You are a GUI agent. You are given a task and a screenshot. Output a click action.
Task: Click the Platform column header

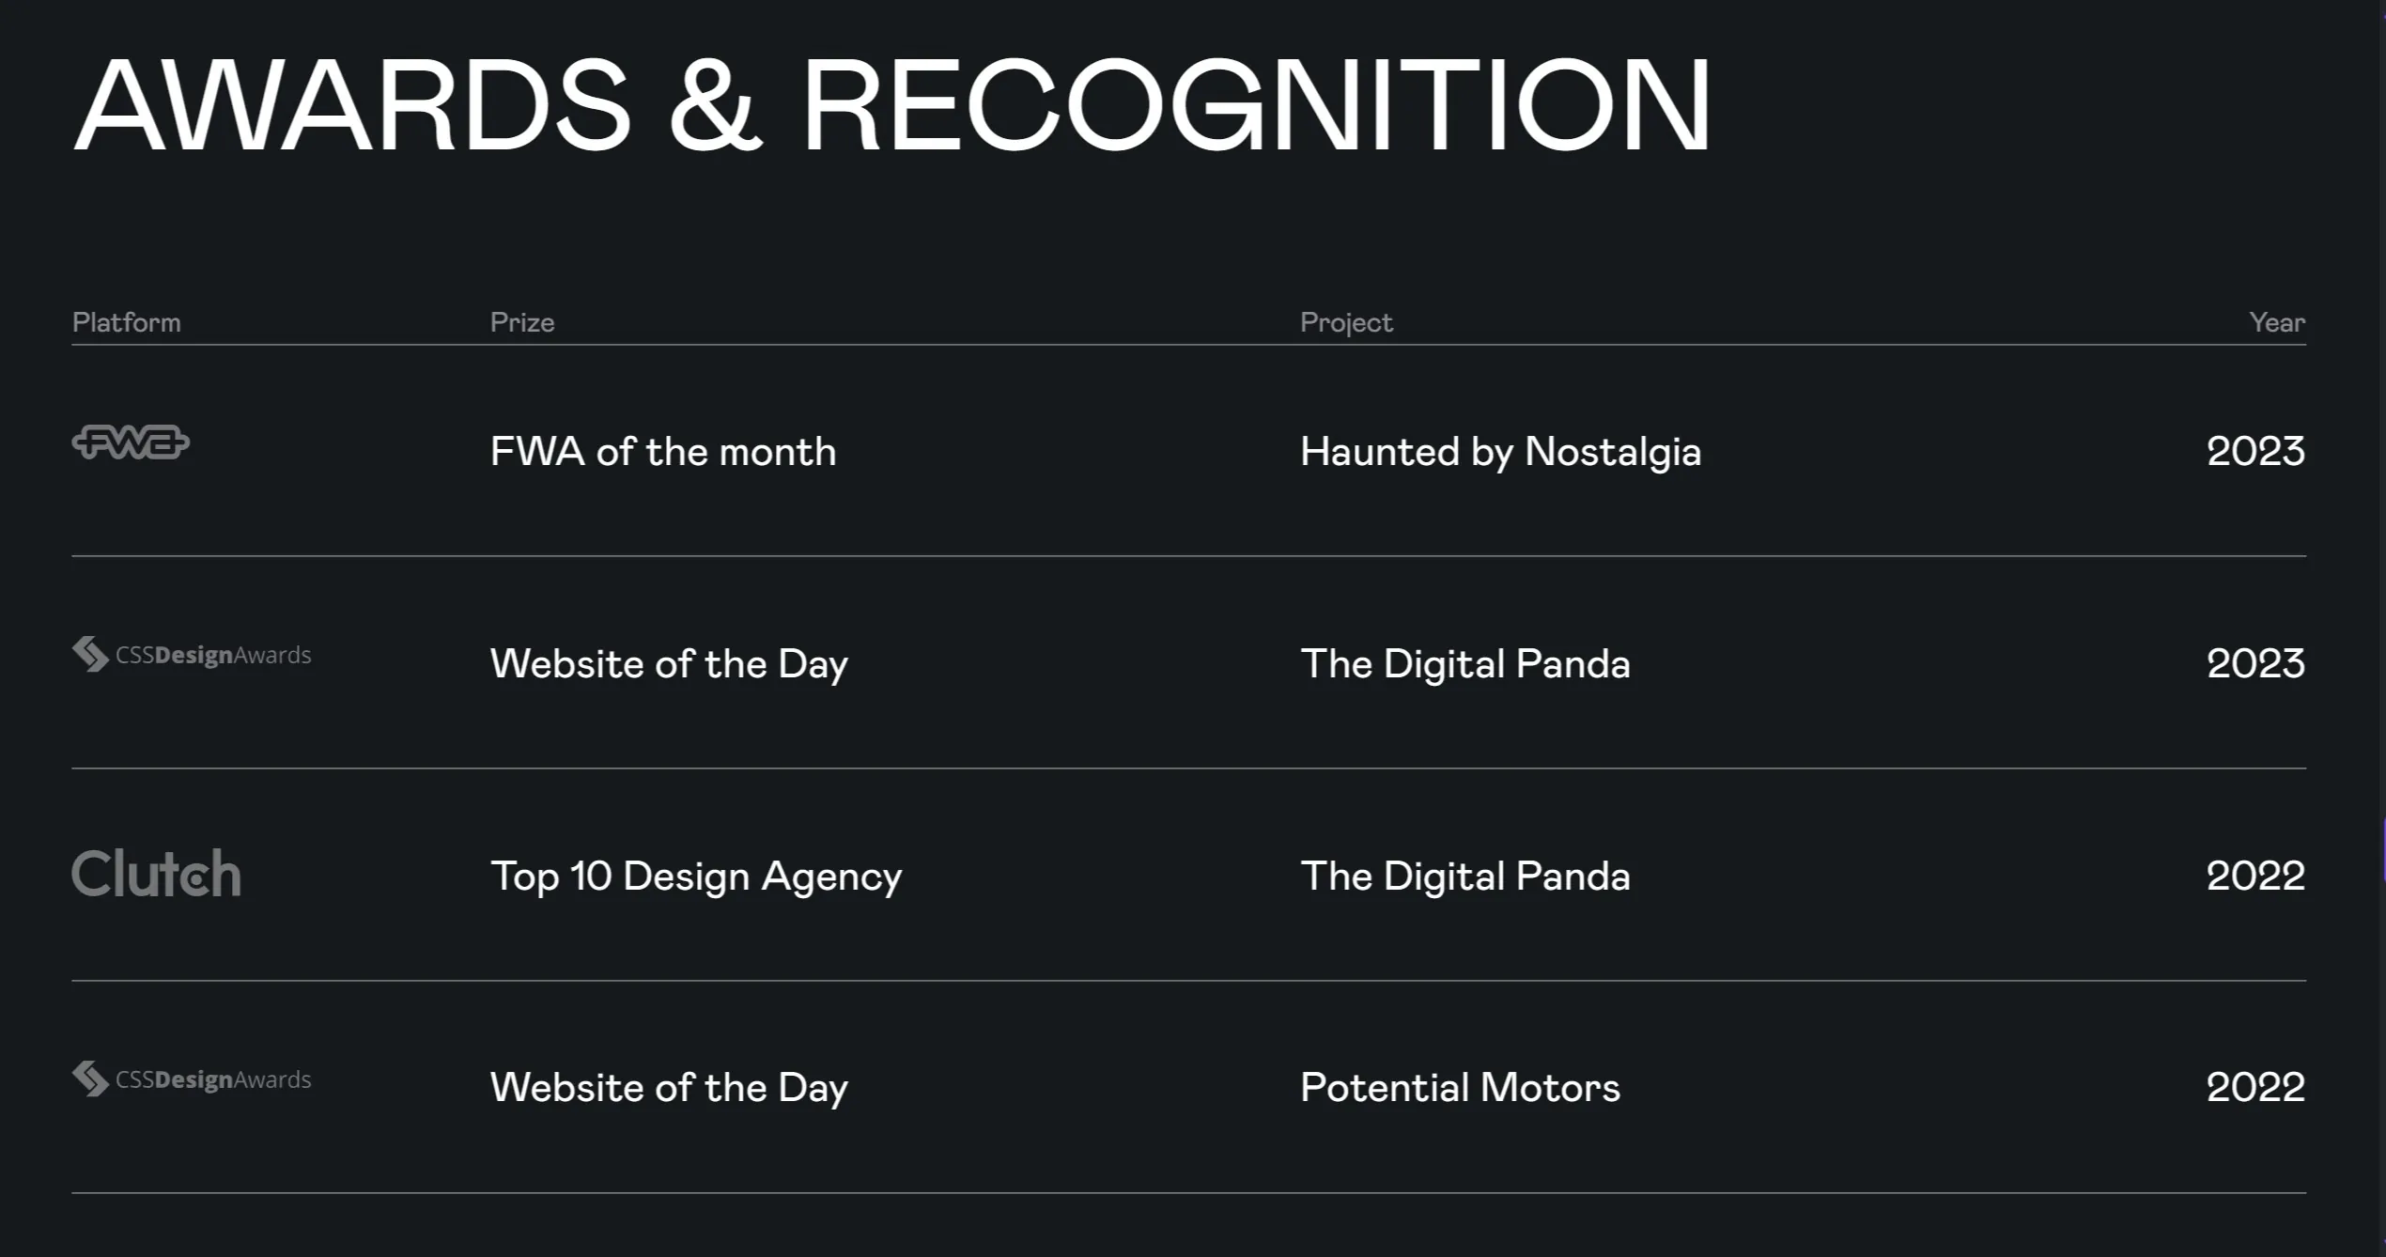click(126, 322)
